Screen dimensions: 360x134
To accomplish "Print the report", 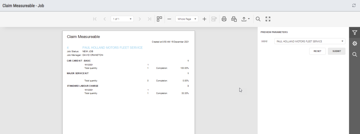I will pos(224,19).
